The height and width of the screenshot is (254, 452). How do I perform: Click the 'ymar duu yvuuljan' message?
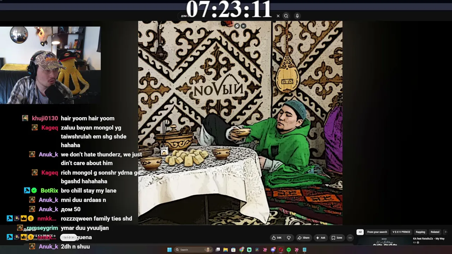(x=85, y=228)
